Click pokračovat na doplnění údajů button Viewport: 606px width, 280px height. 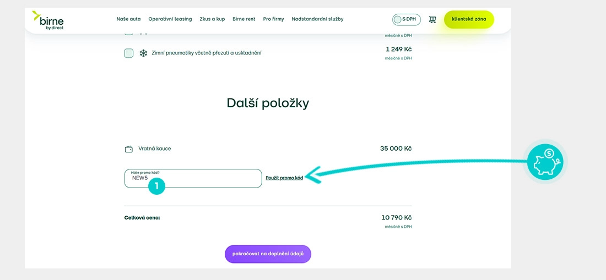268,254
